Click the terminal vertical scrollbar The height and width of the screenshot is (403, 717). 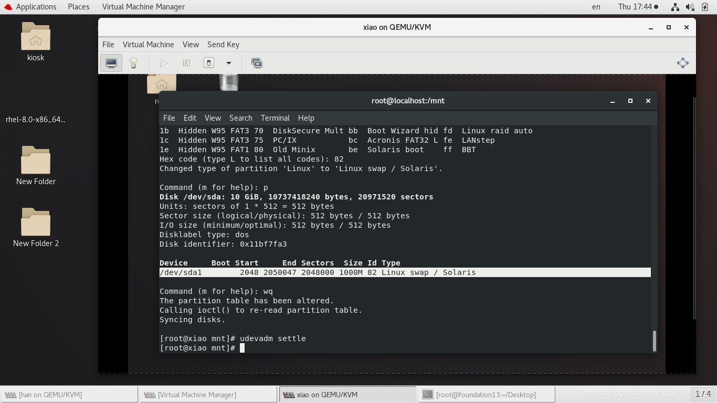(654, 341)
